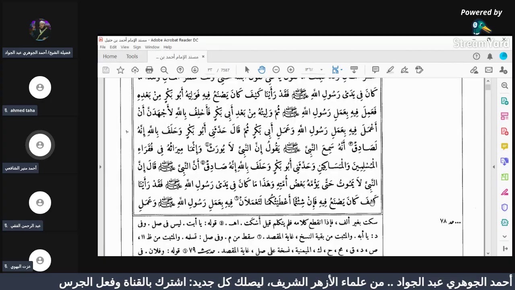The width and height of the screenshot is (515, 290).
Task: Open the help question mark icon
Action: (x=476, y=56)
